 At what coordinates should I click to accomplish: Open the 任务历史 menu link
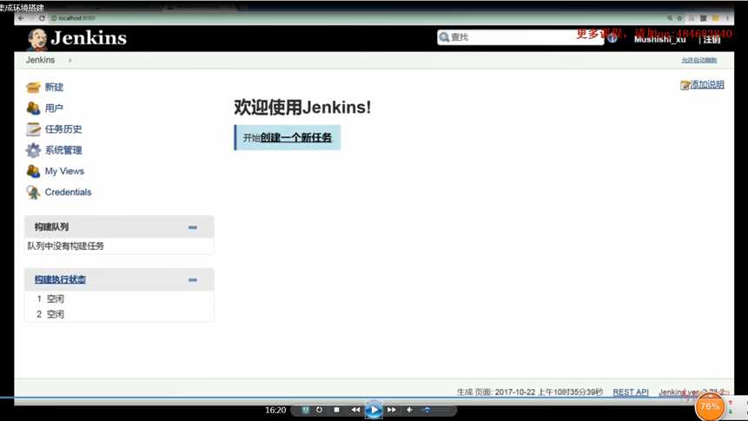(63, 129)
